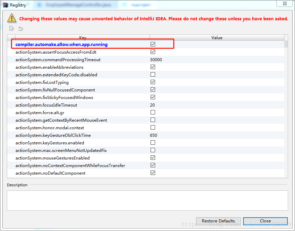
Task: Select row actionSystem.mouseGesturesEnabled
Action: point(146,158)
